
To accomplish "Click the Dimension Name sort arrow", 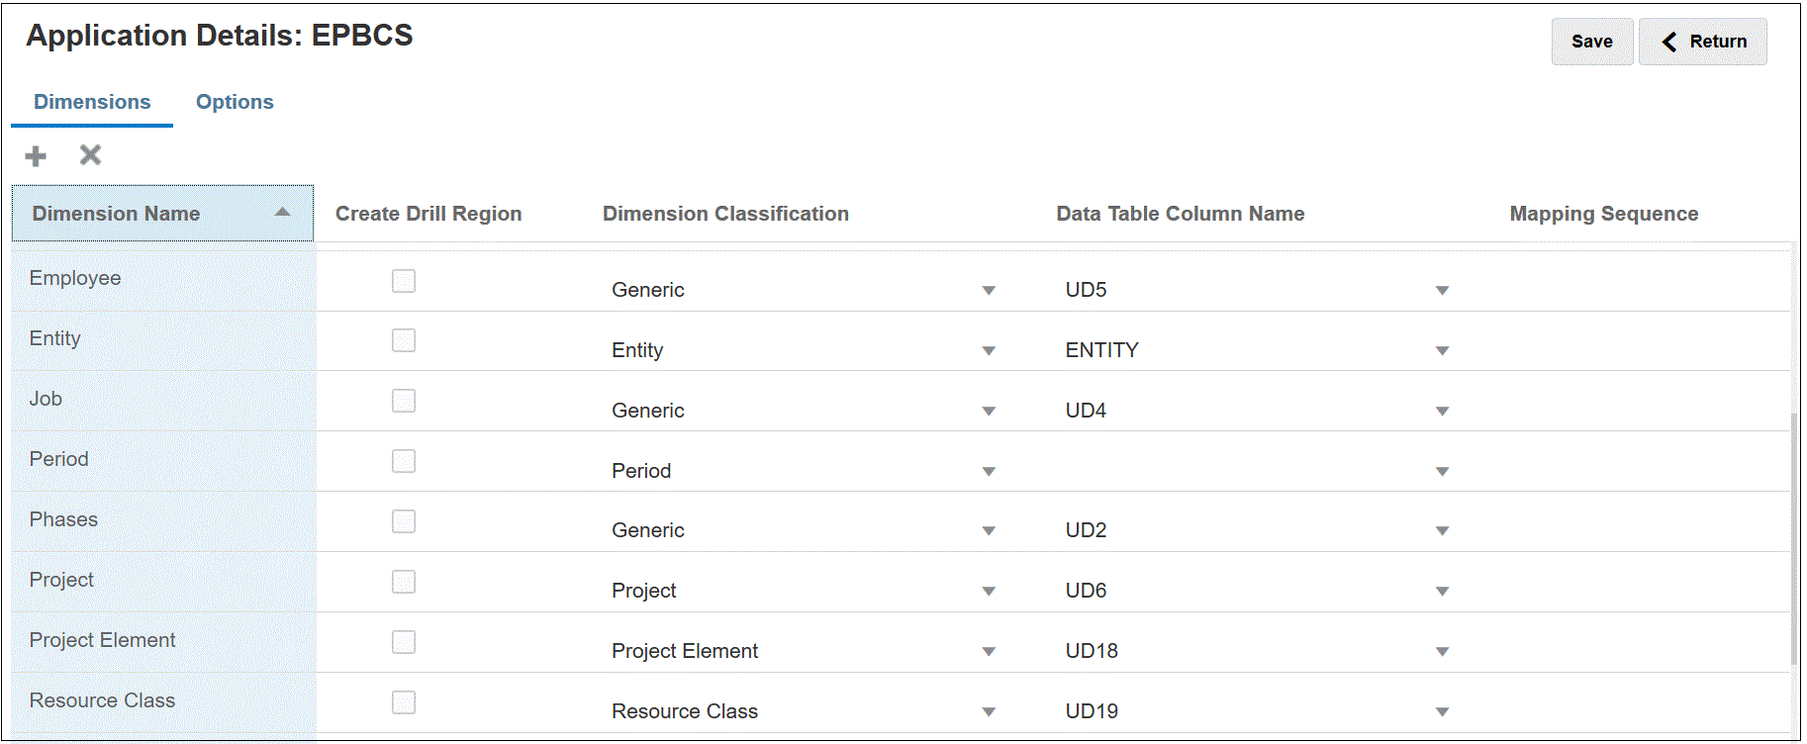I will (x=282, y=212).
